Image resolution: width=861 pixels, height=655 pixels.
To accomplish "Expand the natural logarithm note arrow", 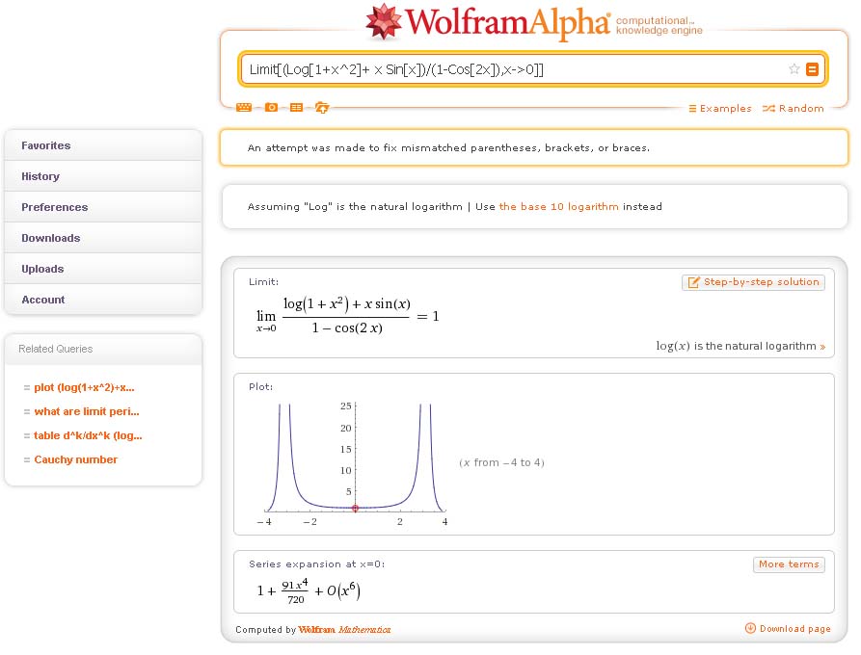I will (822, 347).
